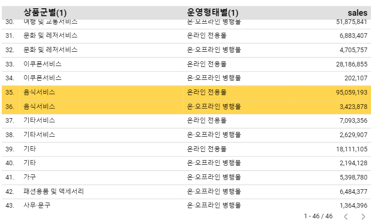371x222 pixels.
Task: Select row 33 이쿠폰서비스
Action: (186, 64)
